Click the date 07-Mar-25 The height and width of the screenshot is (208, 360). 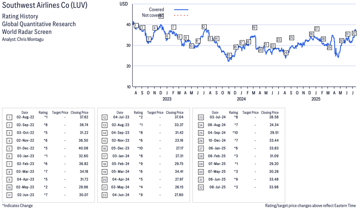pos(217,164)
